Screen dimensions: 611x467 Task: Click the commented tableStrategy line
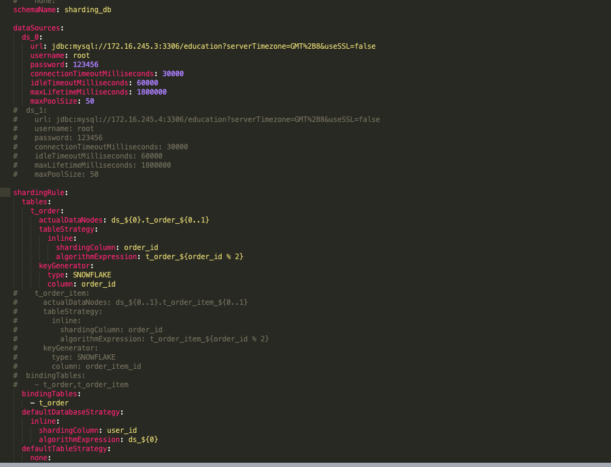click(x=58, y=312)
